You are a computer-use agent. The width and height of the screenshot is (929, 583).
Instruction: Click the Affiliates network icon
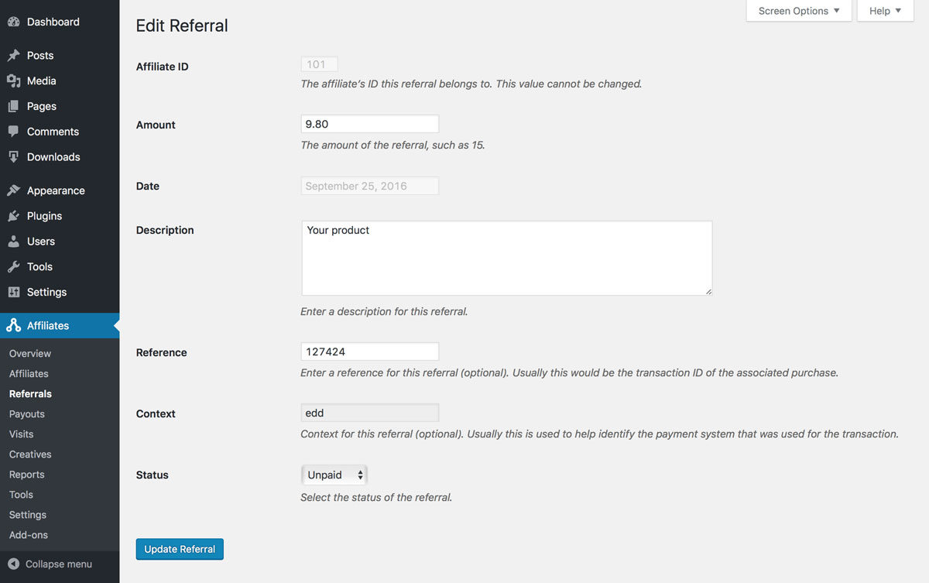tap(13, 326)
